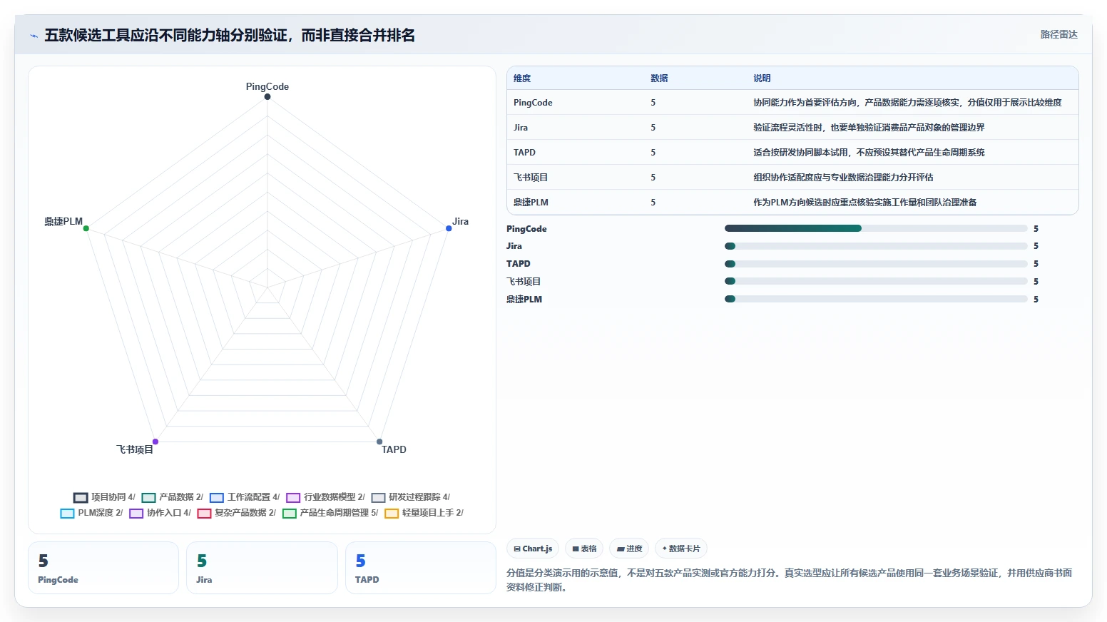The width and height of the screenshot is (1107, 622).
Task: Click the Jira progress bar
Action: tap(876, 246)
